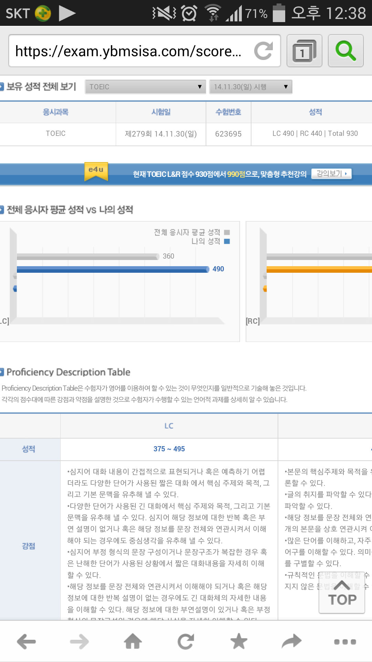
Task: Go back with the back arrow
Action: pos(27,642)
